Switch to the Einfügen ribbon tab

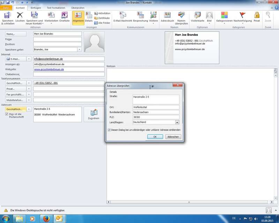pyautogui.click(x=36, y=8)
